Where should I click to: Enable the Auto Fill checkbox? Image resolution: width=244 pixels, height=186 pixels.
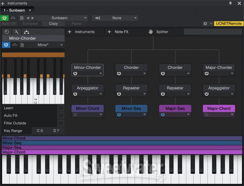click(61, 116)
